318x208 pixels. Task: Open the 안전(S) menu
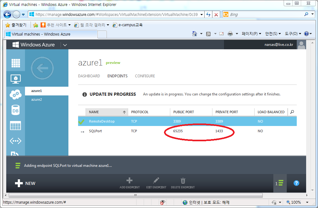pos(273,34)
